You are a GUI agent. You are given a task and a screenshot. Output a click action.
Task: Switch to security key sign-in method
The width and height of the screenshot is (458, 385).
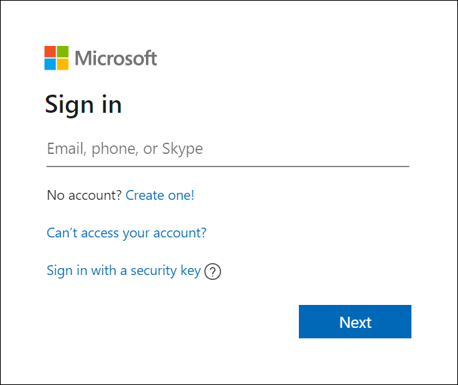pos(124,270)
